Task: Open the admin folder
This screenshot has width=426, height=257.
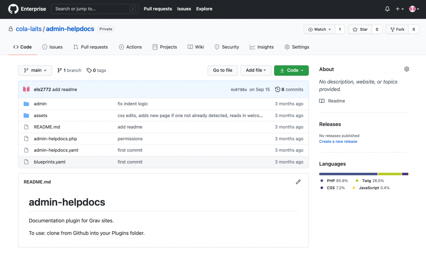Action: coord(40,104)
